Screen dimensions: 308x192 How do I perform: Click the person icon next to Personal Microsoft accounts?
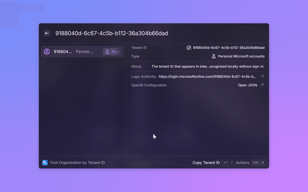214,56
